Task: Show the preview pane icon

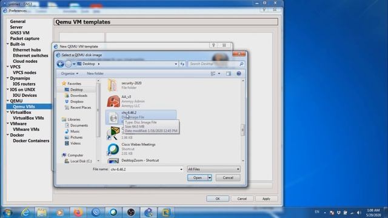Action: (229, 74)
